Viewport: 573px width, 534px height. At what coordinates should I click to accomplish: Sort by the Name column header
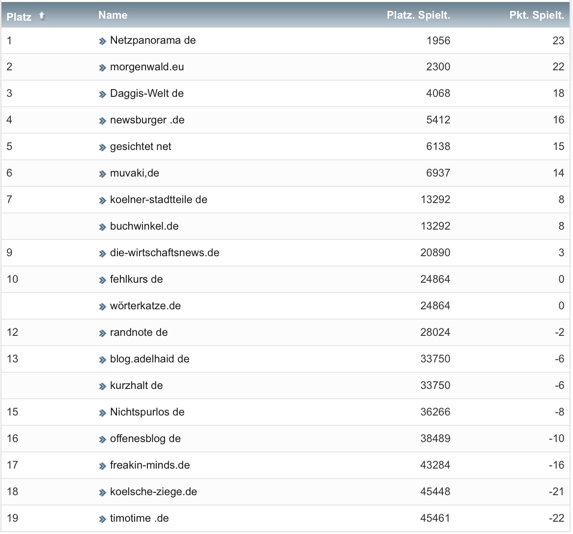[x=113, y=15]
